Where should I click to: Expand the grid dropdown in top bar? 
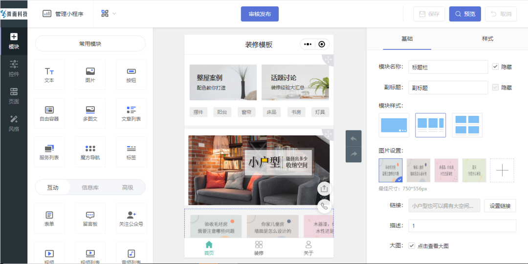point(109,14)
